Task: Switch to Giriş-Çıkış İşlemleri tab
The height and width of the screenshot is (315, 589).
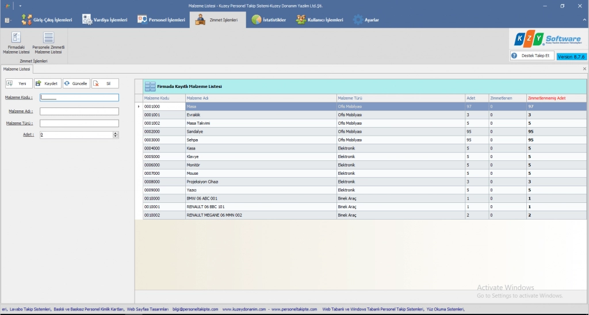Action: pyautogui.click(x=47, y=20)
